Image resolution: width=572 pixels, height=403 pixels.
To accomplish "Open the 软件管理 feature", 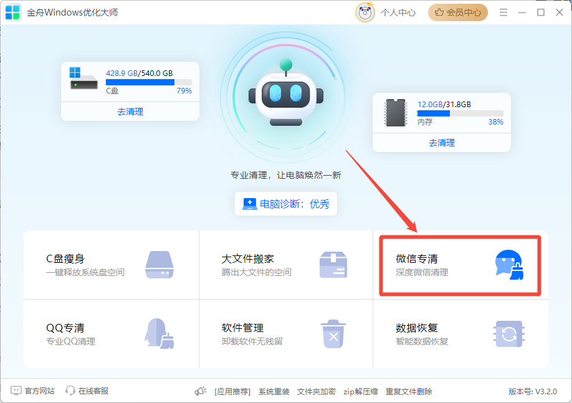I will point(286,334).
